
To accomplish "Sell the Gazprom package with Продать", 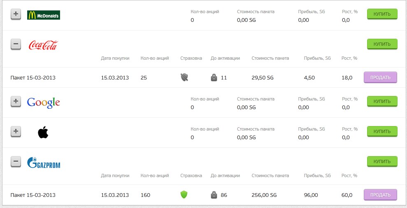I will point(380,195).
